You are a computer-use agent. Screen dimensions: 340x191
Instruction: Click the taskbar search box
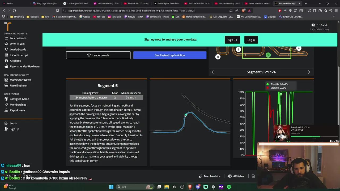click(135, 187)
